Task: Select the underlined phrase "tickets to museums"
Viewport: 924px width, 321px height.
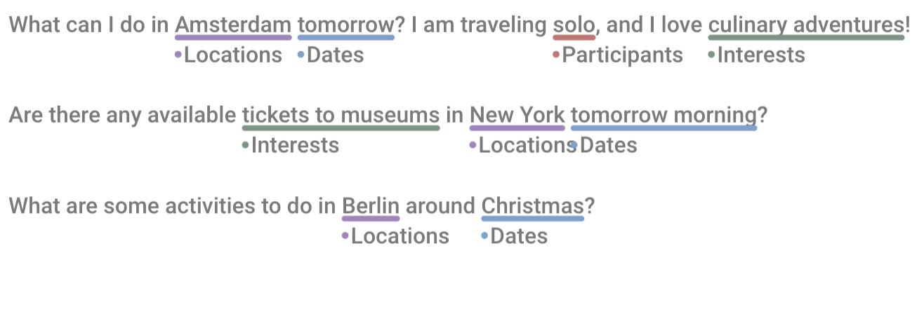Action: pos(341,116)
